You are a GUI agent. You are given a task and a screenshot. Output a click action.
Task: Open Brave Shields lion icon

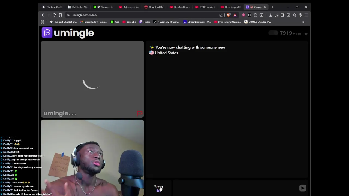[228, 15]
